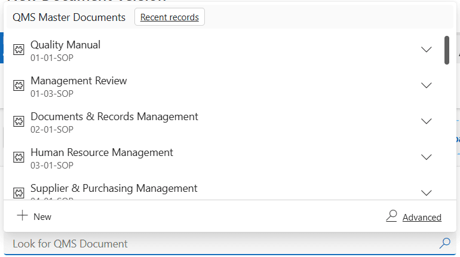Image resolution: width=460 pixels, height=257 pixels.
Task: Create a New QMS document record
Action: [34, 216]
